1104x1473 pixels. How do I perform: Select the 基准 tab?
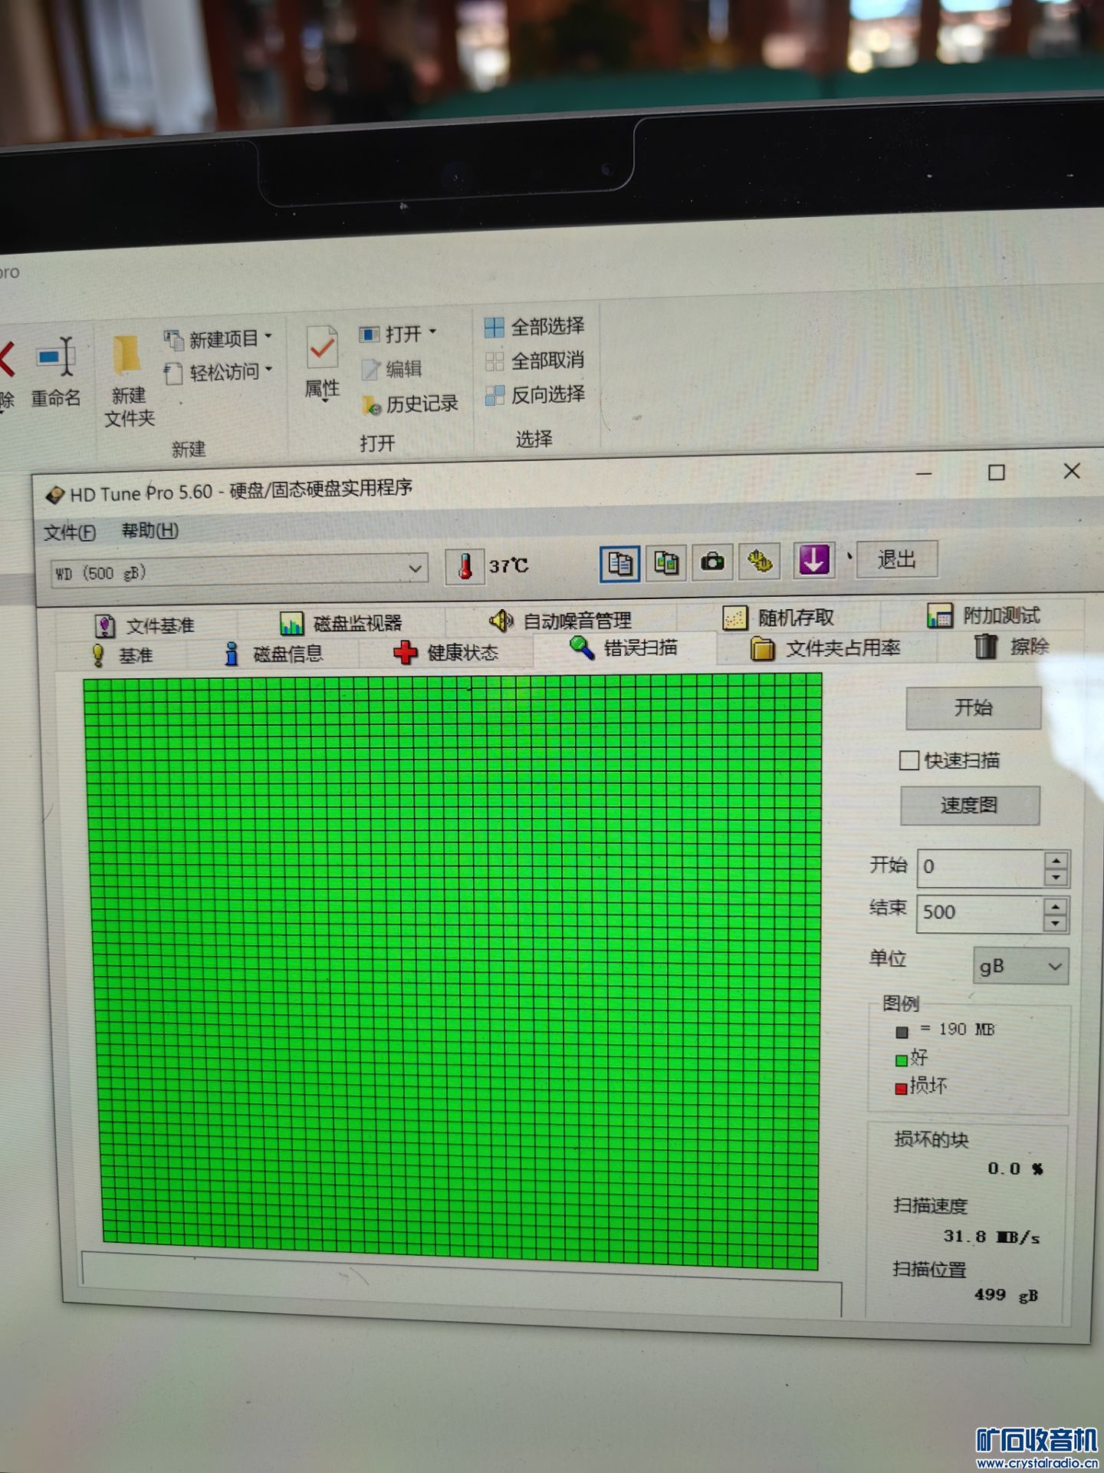point(123,655)
